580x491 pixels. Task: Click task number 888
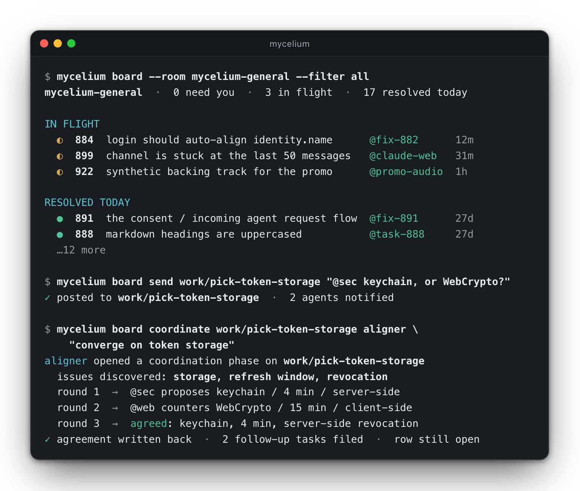click(x=84, y=234)
